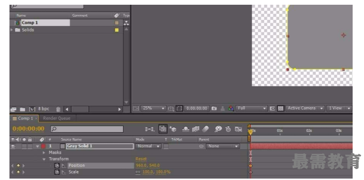Toggle the transparency grid in viewer
Image resolution: width=364 pixels, height=180 pixels.
pos(280,108)
